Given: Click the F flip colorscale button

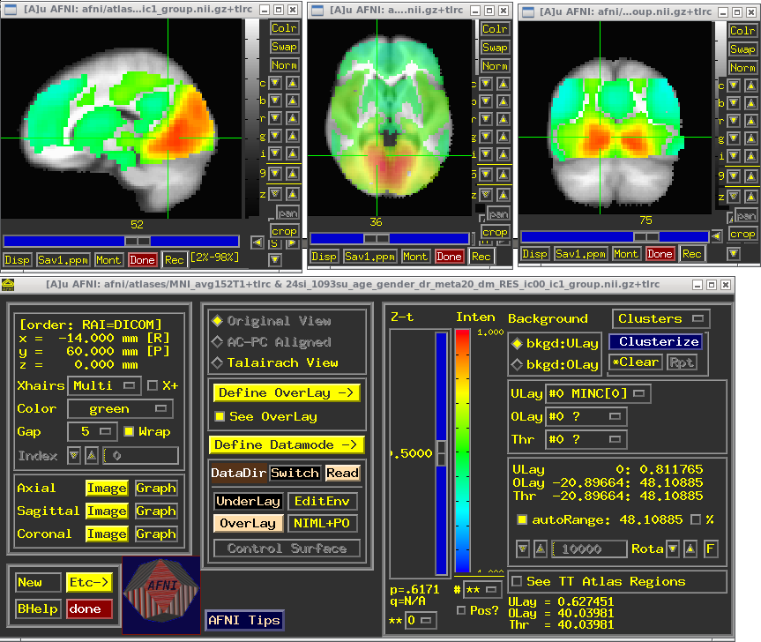Looking at the screenshot, I should tap(710, 549).
